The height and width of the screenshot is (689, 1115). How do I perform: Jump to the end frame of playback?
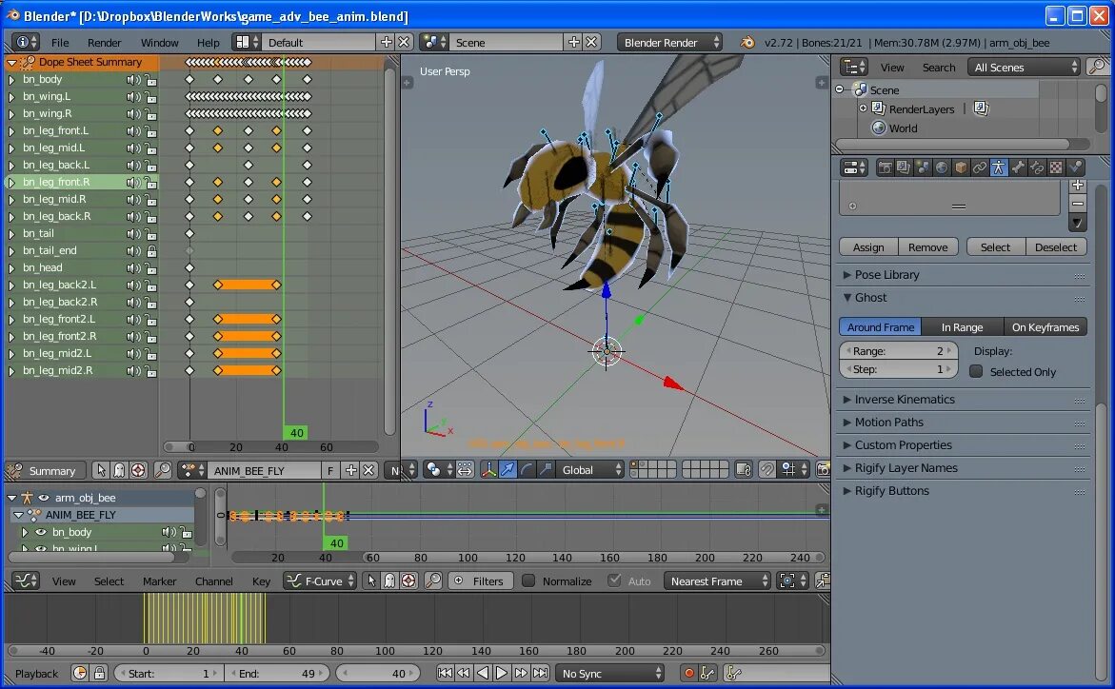click(541, 673)
